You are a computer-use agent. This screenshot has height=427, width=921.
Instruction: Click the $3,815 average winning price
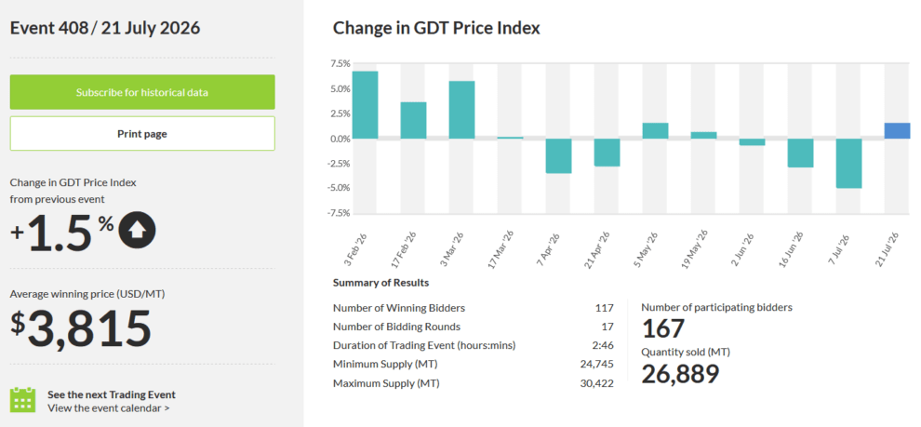[81, 327]
